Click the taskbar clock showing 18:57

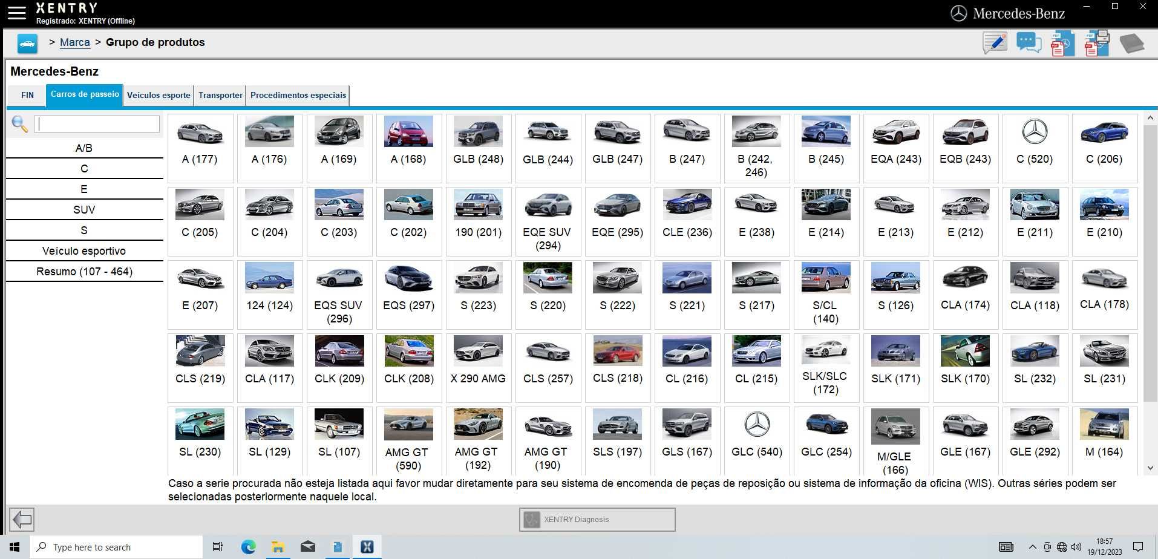[1104, 547]
